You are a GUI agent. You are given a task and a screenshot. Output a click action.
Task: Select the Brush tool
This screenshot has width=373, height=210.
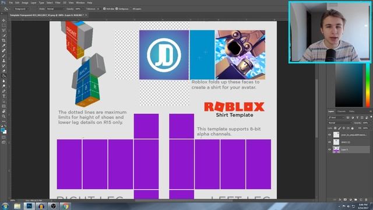click(3, 56)
